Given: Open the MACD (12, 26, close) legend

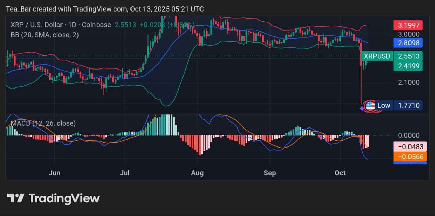Looking at the screenshot, I should click(43, 123).
